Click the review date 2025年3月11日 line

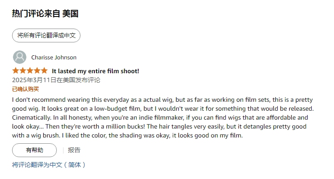pyautogui.click(x=56, y=80)
